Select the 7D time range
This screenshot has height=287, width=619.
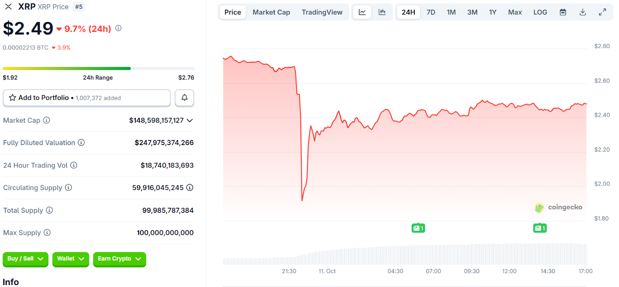[431, 12]
